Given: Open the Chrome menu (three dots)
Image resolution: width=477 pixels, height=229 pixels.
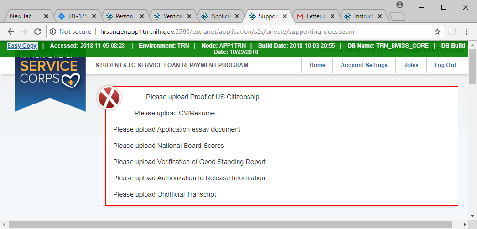Looking at the screenshot, I should tap(467, 31).
